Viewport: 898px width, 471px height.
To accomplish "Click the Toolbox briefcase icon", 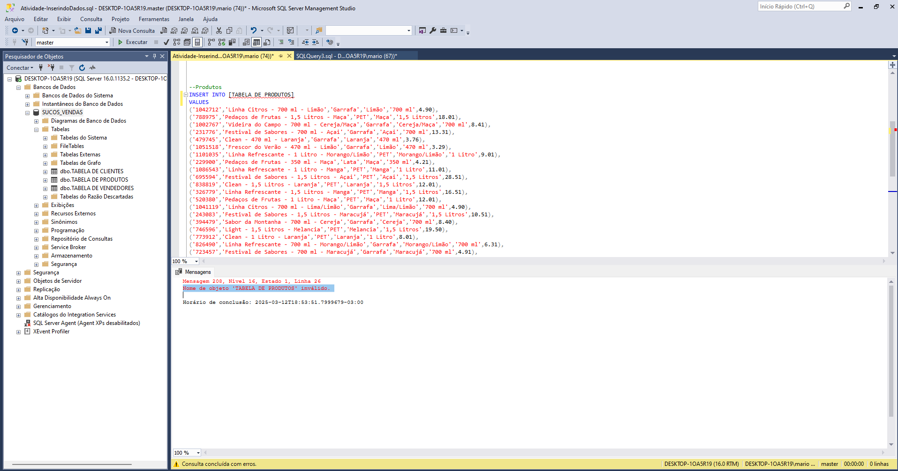I will (443, 30).
